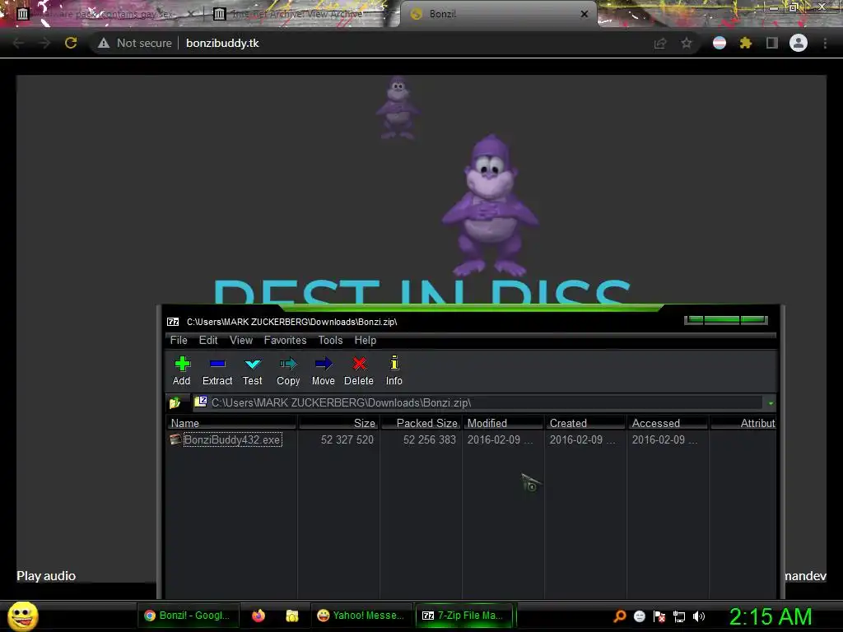Sort by the Size column header

coord(338,423)
